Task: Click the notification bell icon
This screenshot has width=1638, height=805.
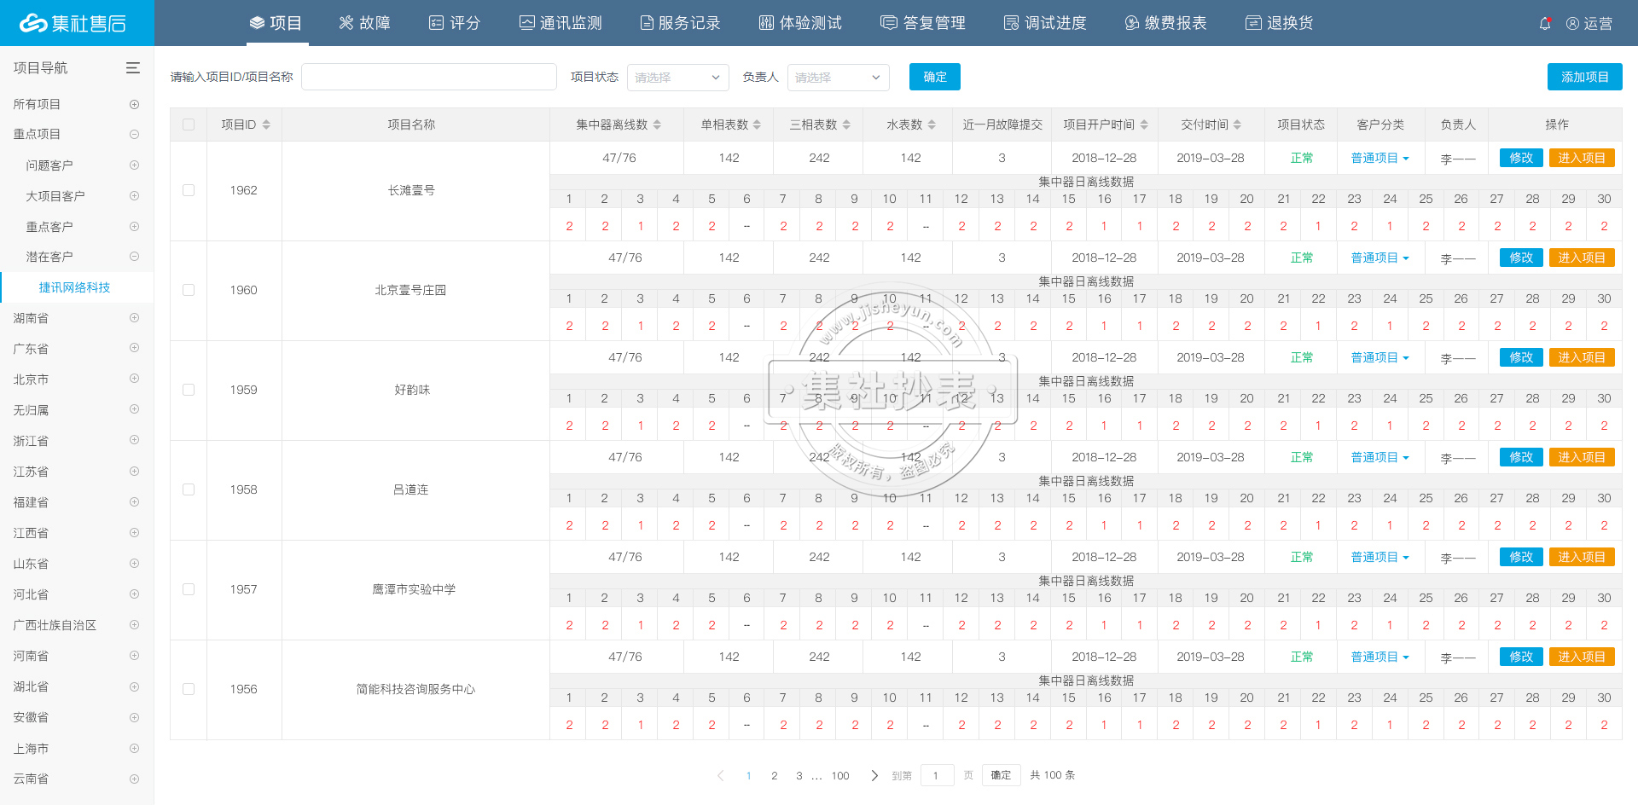Action: (x=1544, y=24)
